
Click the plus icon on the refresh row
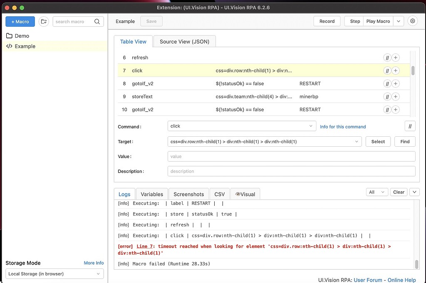click(395, 58)
